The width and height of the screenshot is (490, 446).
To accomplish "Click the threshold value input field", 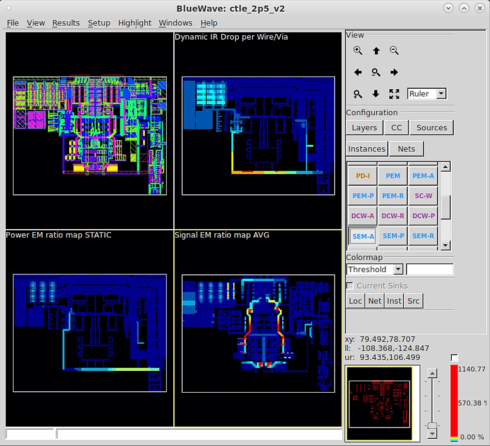I will point(429,269).
